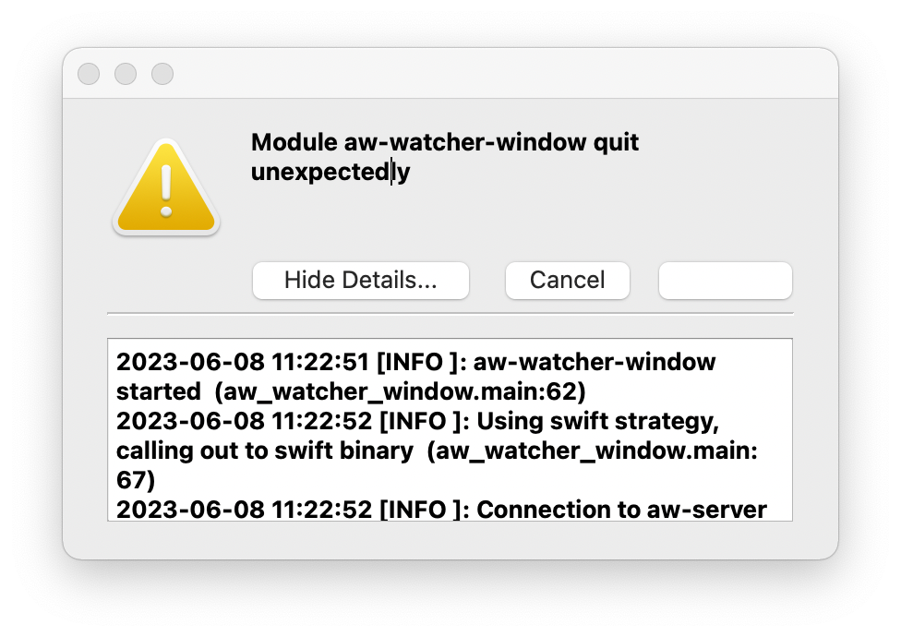Image resolution: width=901 pixels, height=637 pixels.
Task: Click the log line 'aw-watcher-window started'
Action: [x=416, y=377]
